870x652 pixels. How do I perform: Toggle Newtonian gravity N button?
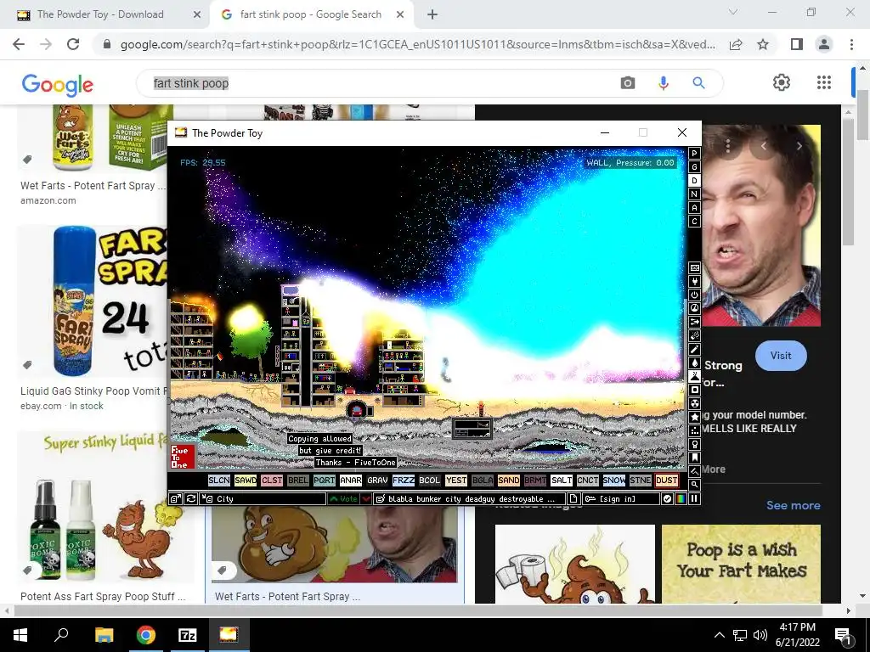pyautogui.click(x=694, y=194)
